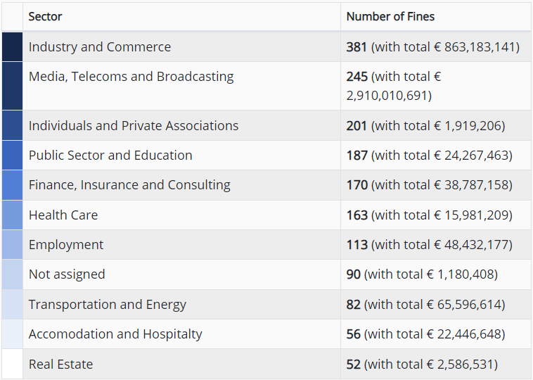The height and width of the screenshot is (380, 533).
Task: Click the Finance, Insurance and Consulting sector name
Action: point(129,185)
